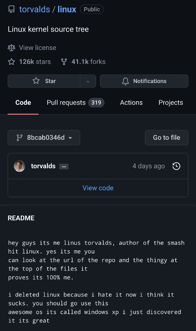Click the license scale icon
The height and width of the screenshot is (331, 196).
point(11,48)
